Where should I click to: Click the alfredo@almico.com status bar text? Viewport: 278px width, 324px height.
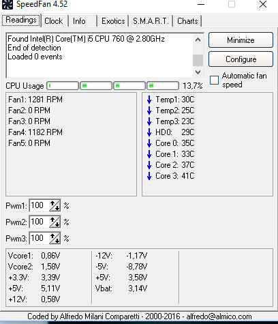click(219, 316)
